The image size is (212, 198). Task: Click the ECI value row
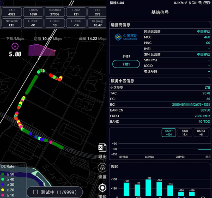(160, 104)
